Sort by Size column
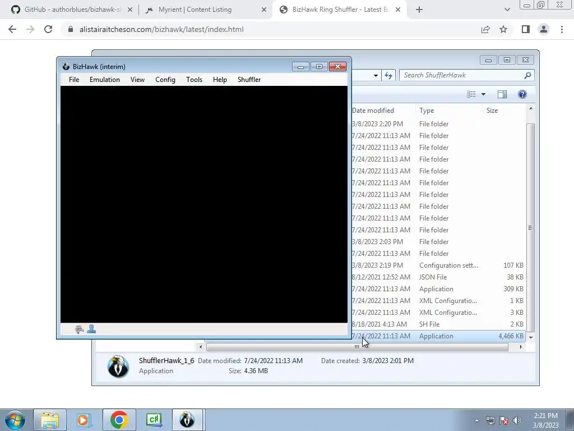The image size is (574, 431). click(x=505, y=111)
